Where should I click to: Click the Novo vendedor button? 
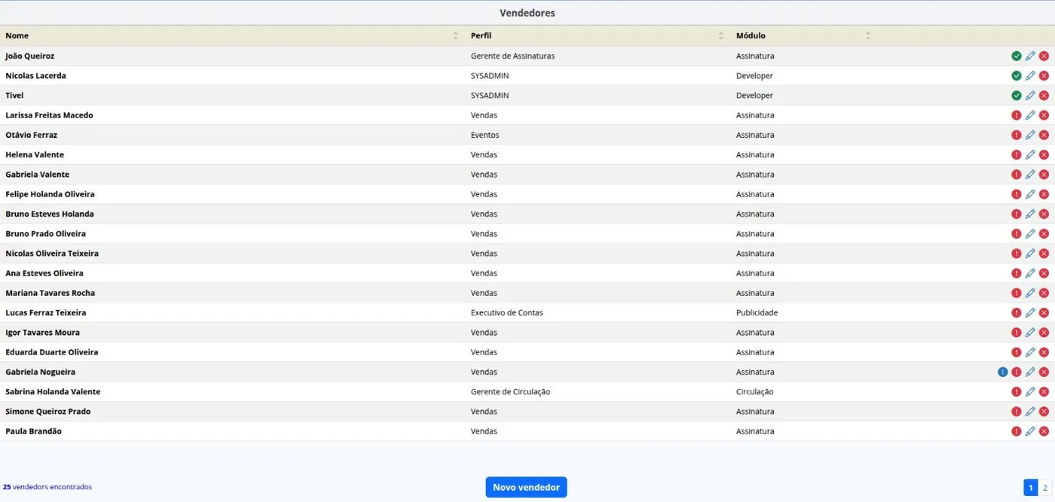526,487
